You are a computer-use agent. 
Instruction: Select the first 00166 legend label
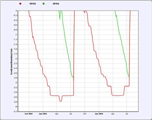point(33,4)
